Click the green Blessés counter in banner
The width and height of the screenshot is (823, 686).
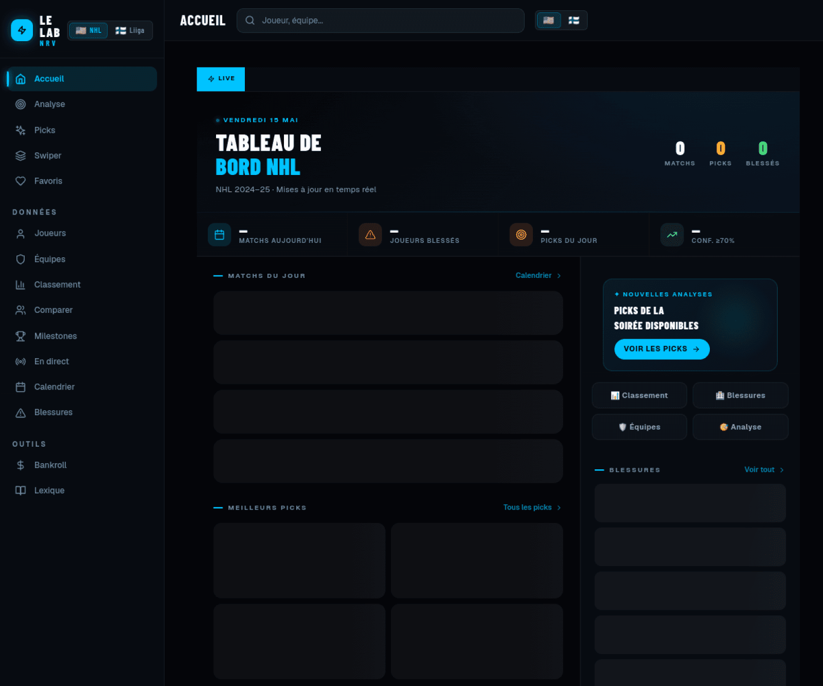[x=763, y=153]
